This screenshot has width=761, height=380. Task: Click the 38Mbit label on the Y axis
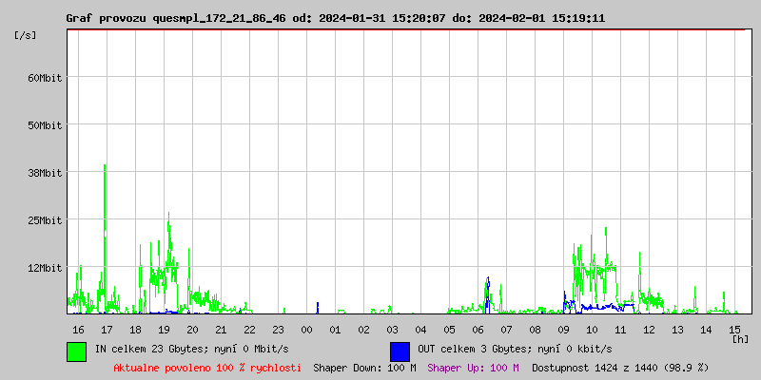44,173
